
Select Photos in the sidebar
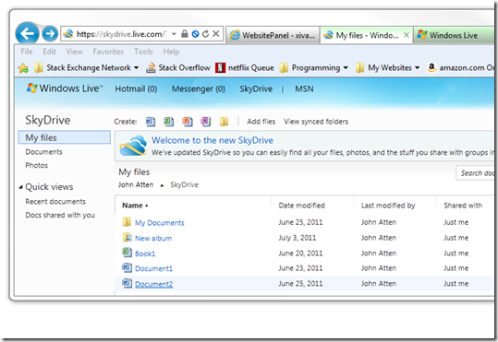pos(37,165)
